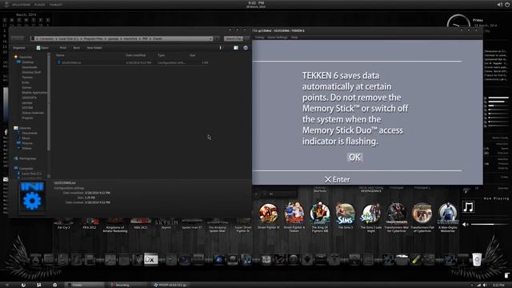Select Videos under Libraries
This screenshot has width=512, height=288.
point(25,148)
